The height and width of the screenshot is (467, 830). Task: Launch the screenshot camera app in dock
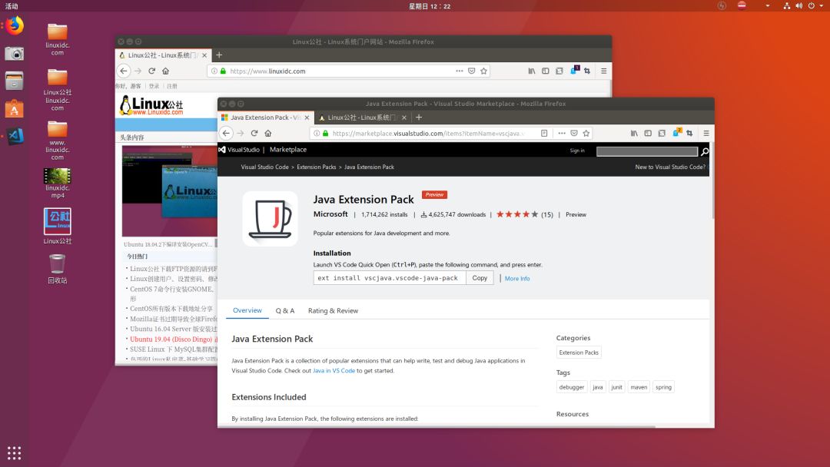(x=15, y=54)
